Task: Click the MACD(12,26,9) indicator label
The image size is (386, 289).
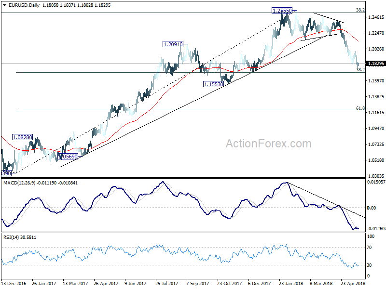Action: [19, 183]
